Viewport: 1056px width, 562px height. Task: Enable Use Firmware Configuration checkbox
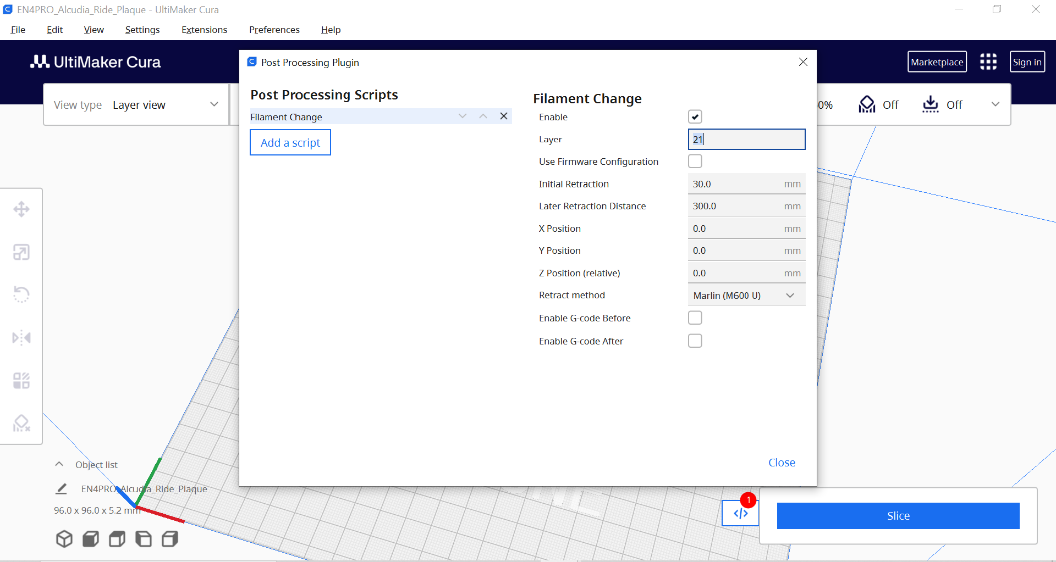coord(695,161)
